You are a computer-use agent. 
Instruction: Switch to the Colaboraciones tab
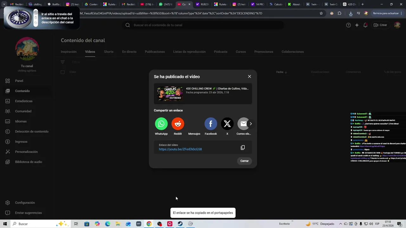[292, 52]
